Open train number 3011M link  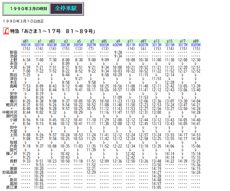coord(131,45)
